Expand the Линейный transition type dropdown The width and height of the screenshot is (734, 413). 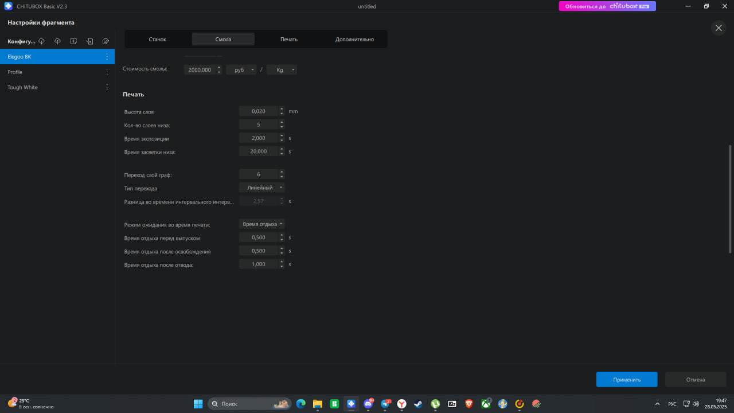[x=262, y=188]
